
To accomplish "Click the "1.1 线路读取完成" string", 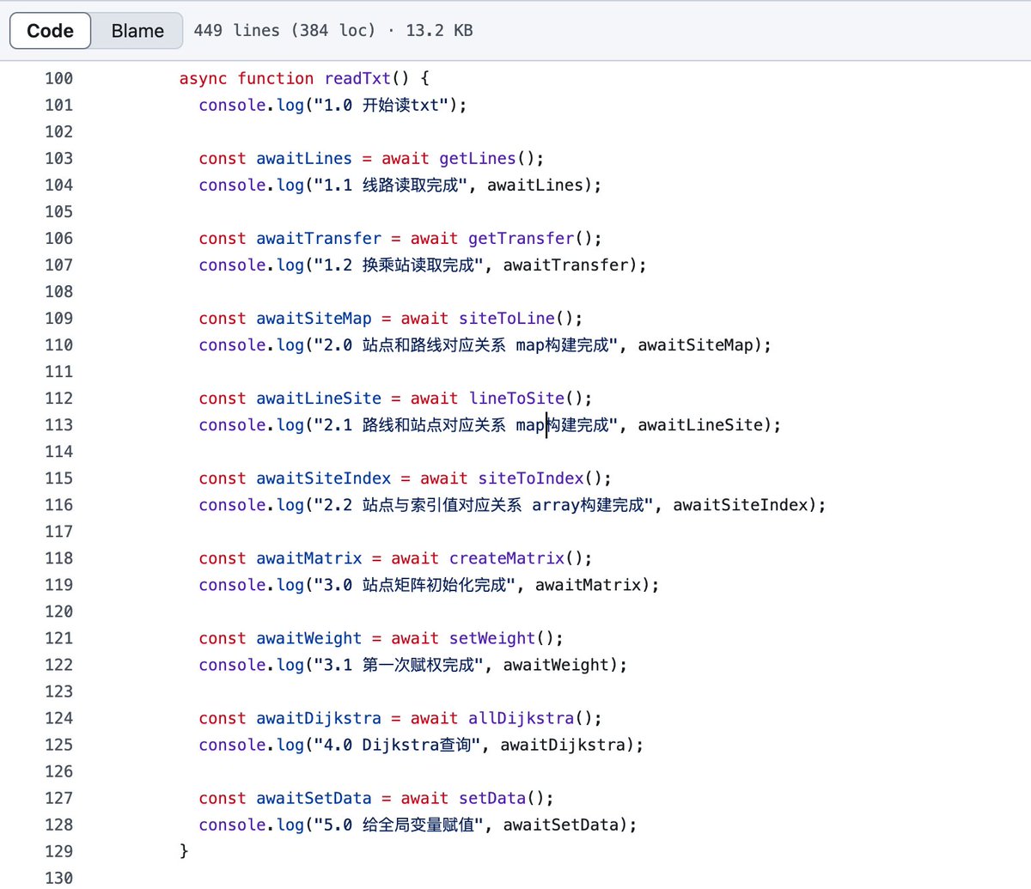I will pos(391,185).
